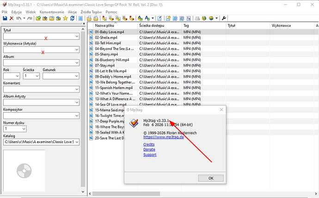Click the Save tag floppy disk icon
The width and height of the screenshot is (319, 198).
click(x=5, y=18)
